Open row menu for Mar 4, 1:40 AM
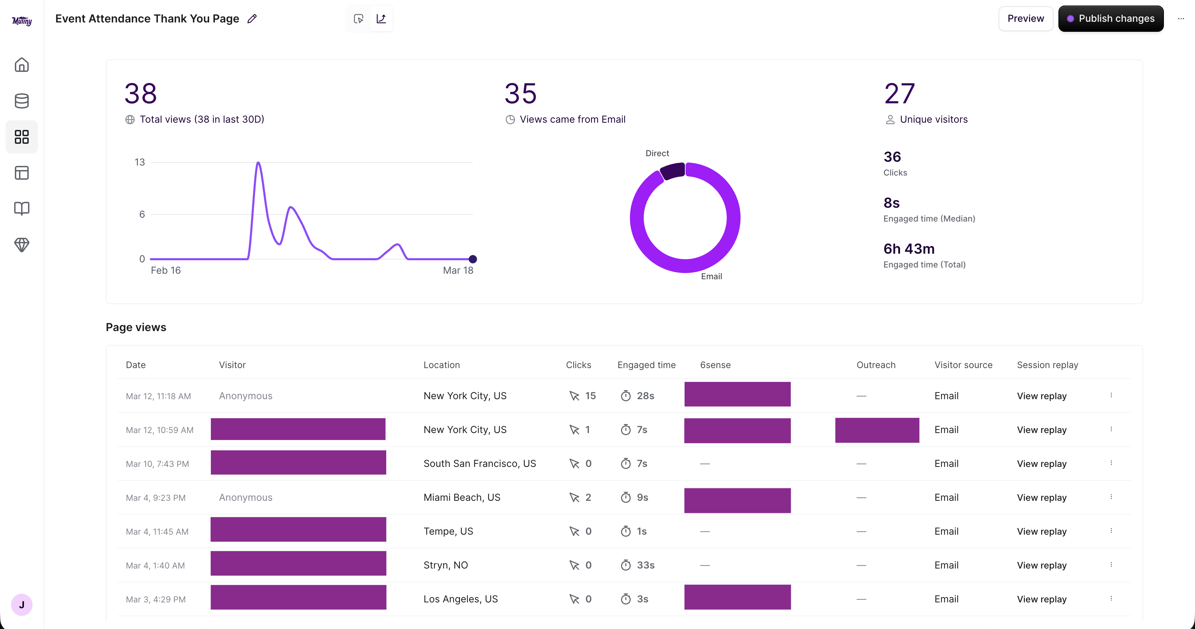 point(1111,565)
